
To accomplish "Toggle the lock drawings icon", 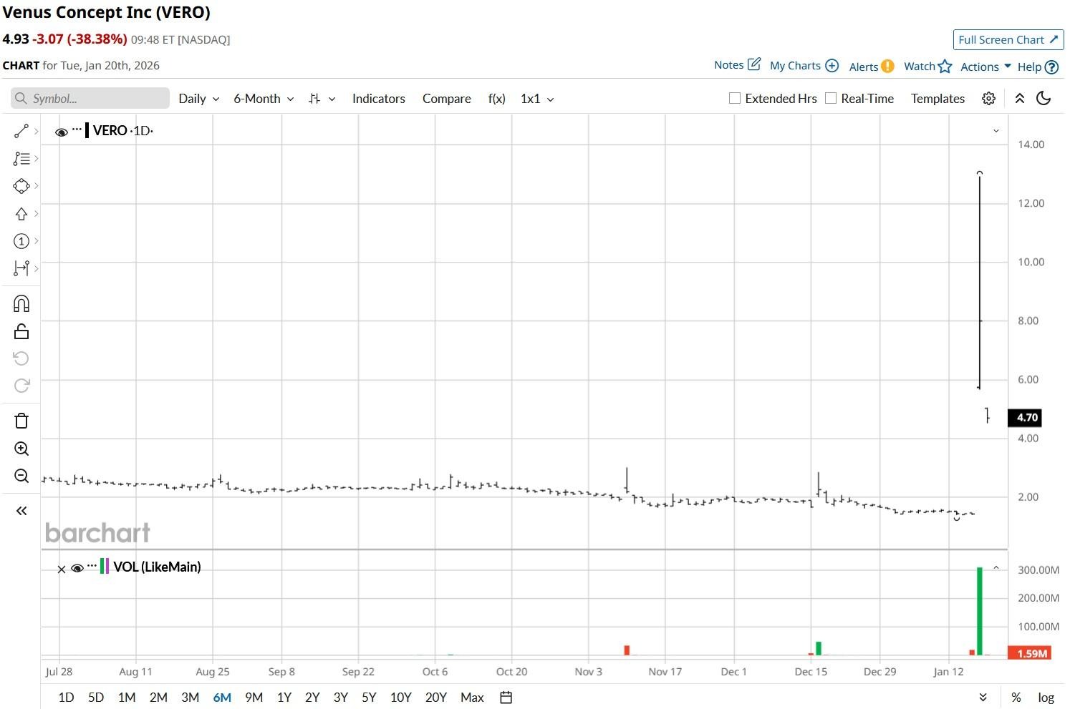I will 21,331.
